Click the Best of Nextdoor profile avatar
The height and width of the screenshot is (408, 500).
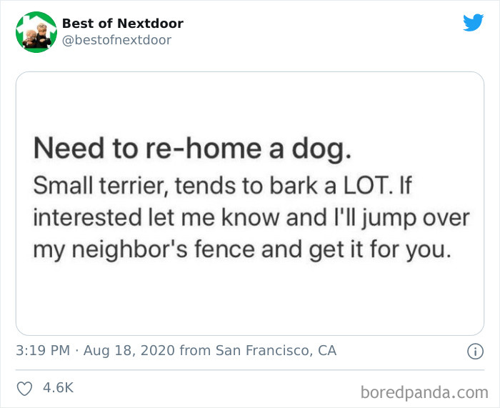point(36,32)
